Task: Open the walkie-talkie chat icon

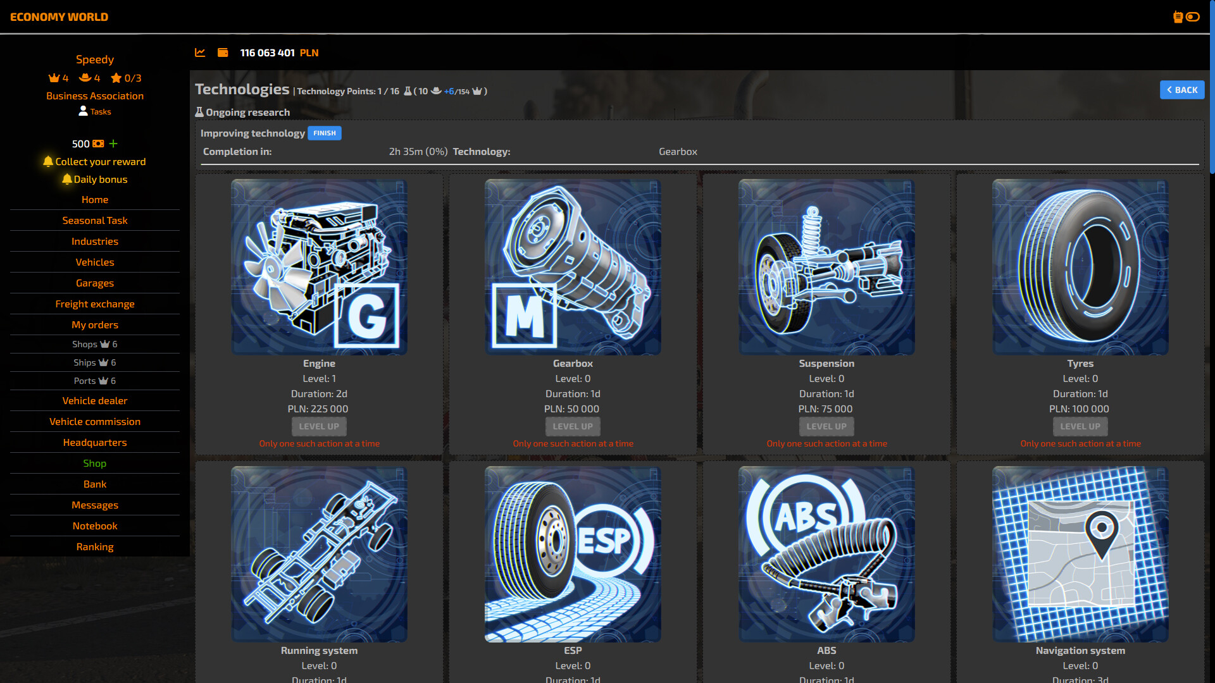Action: tap(1178, 17)
